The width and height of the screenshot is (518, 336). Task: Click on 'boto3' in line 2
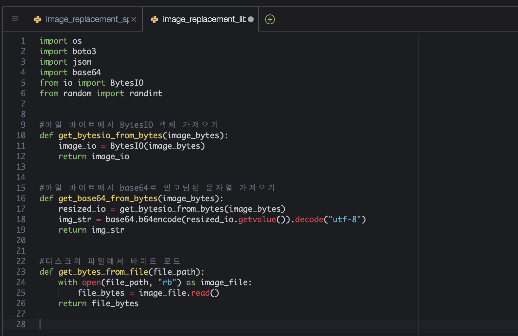coord(84,51)
